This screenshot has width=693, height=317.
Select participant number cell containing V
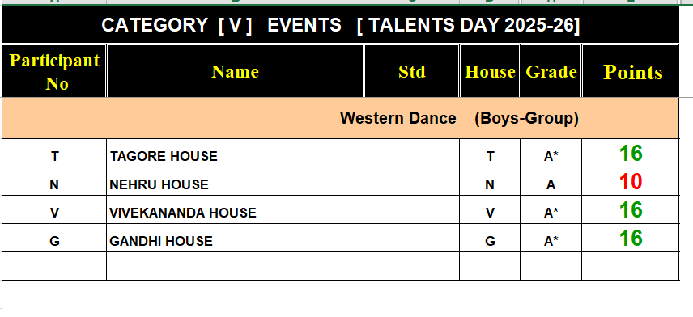coord(54,209)
